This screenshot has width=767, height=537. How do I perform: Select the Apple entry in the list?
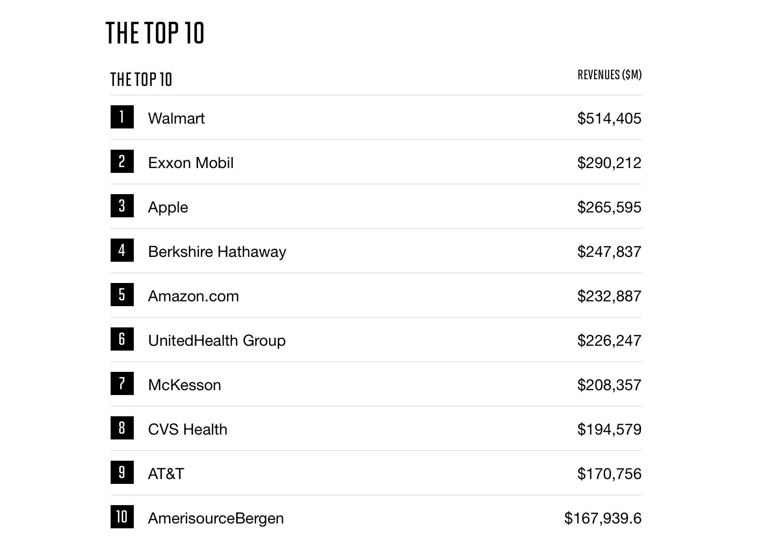168,208
